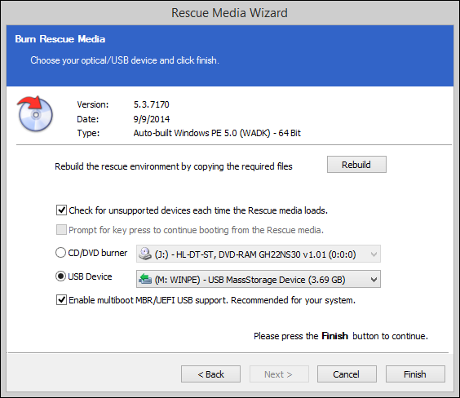Disable multiboot MBR/UEFI USB support checkbox
460x398 pixels.
(61, 300)
